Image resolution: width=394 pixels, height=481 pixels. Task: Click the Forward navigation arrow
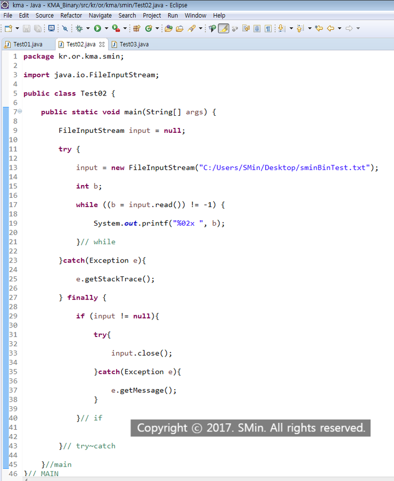pos(349,28)
